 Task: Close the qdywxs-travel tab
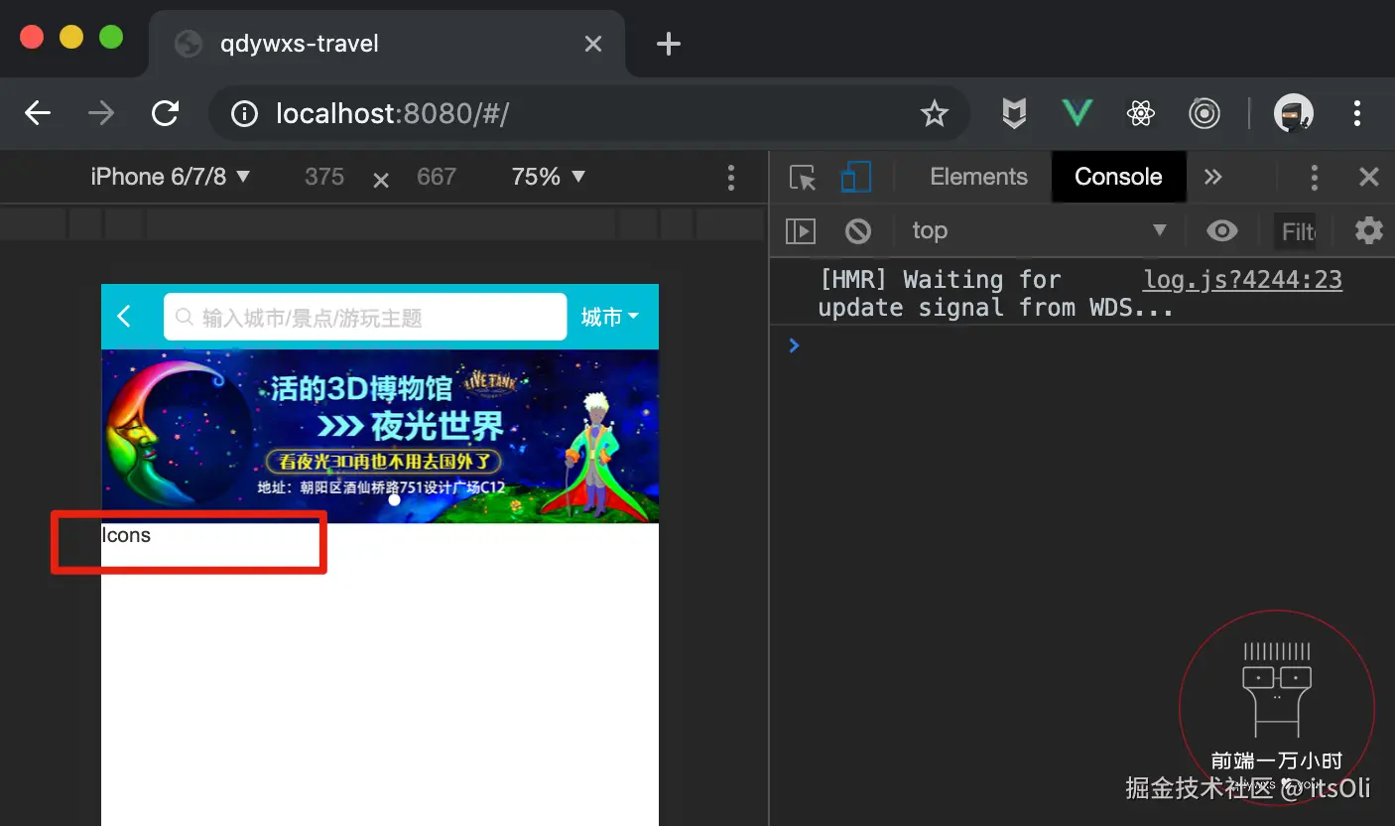point(592,44)
